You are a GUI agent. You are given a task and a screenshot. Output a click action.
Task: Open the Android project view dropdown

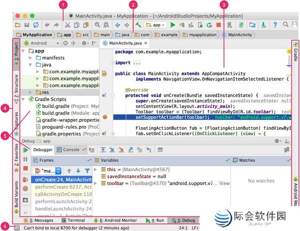[41, 43]
